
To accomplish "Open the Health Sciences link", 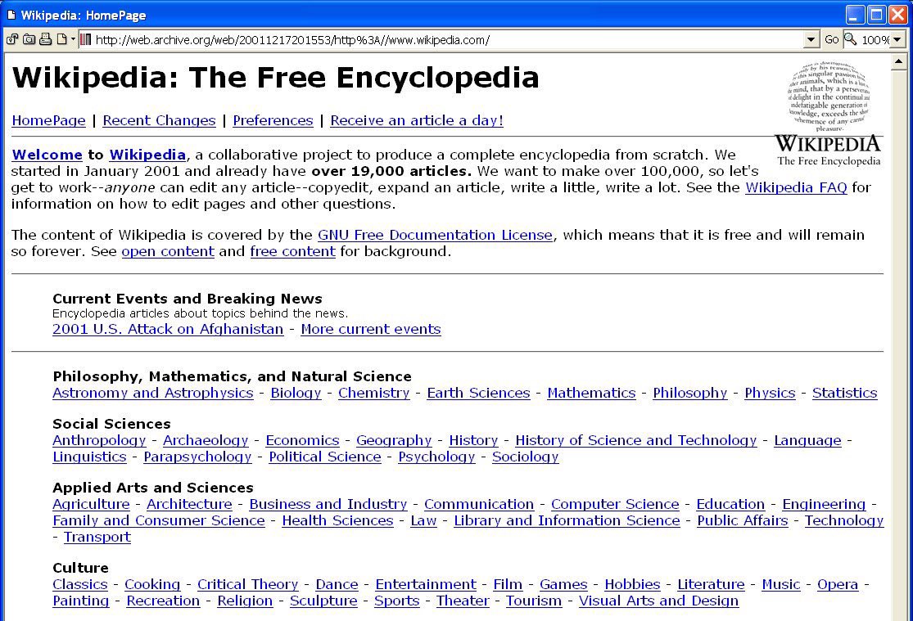I will tap(337, 521).
